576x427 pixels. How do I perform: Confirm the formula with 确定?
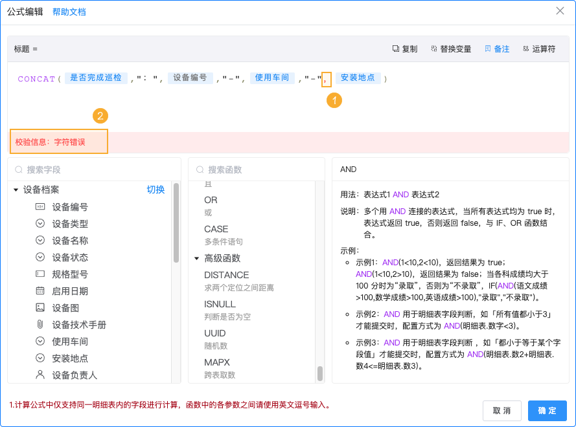547,410
